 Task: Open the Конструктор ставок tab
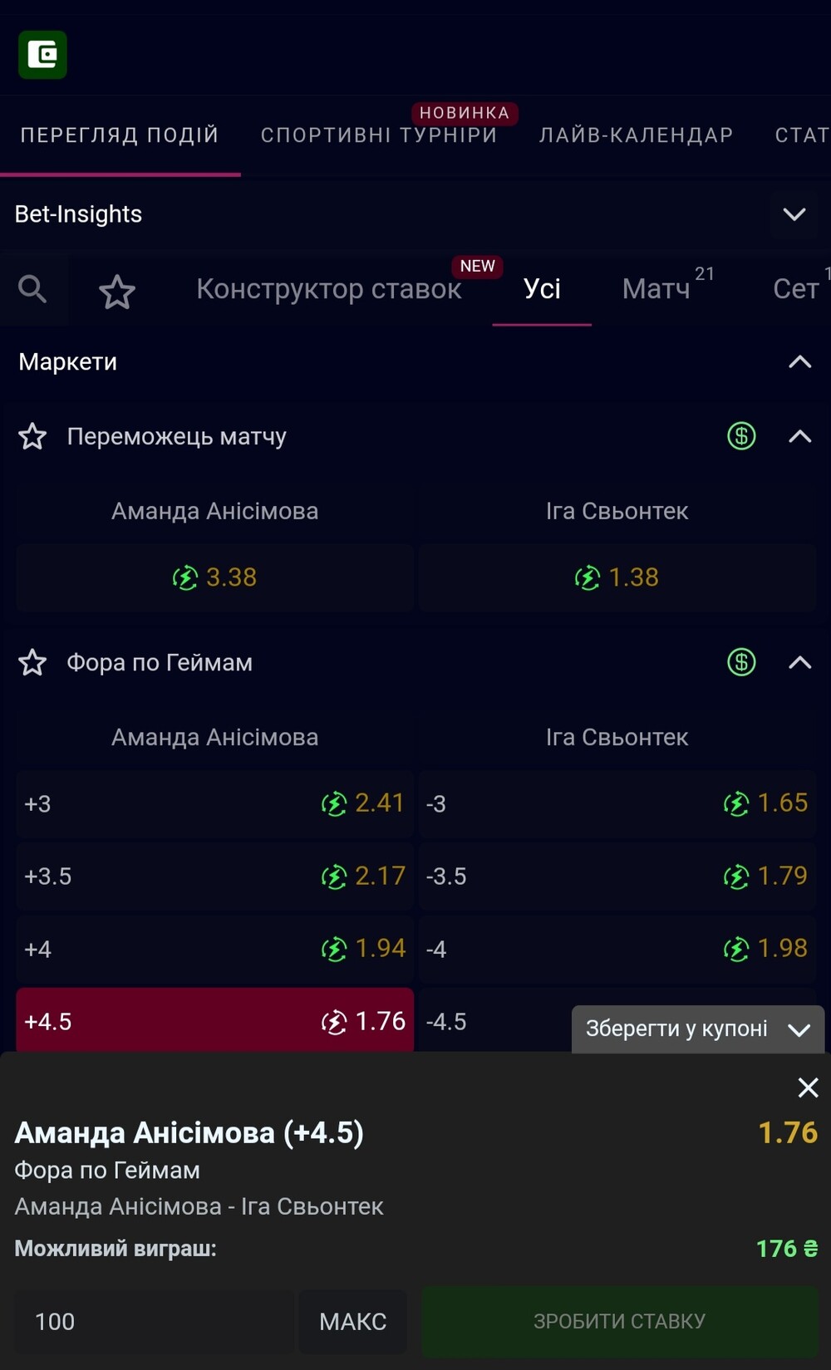pyautogui.click(x=329, y=289)
